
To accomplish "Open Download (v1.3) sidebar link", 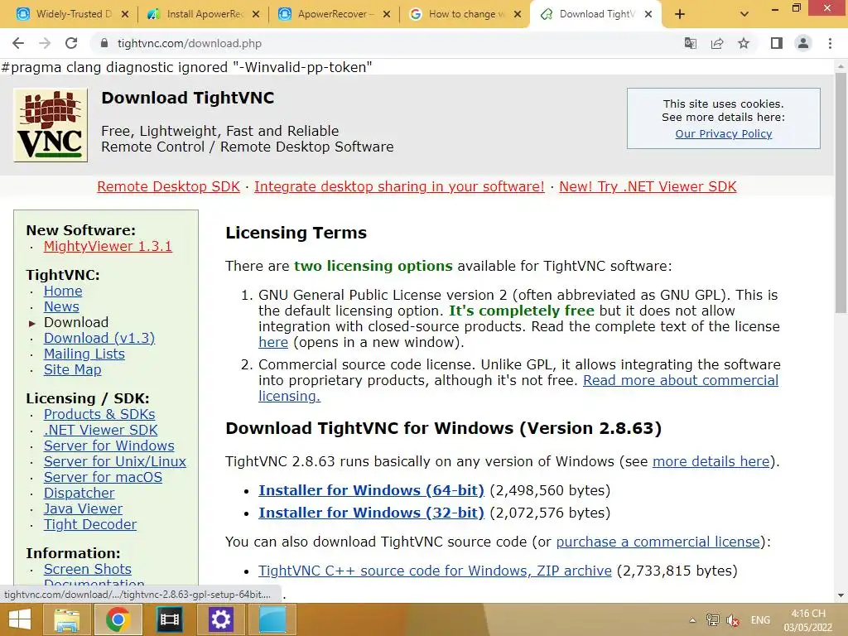I will (x=99, y=338).
